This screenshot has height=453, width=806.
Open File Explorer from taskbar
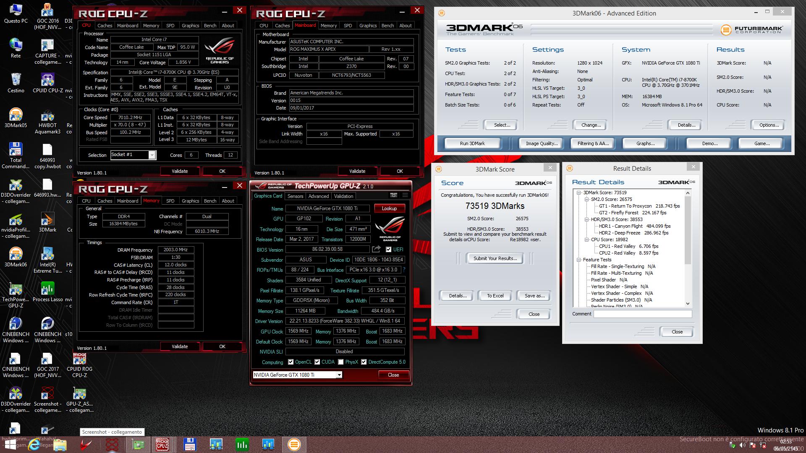click(x=60, y=445)
